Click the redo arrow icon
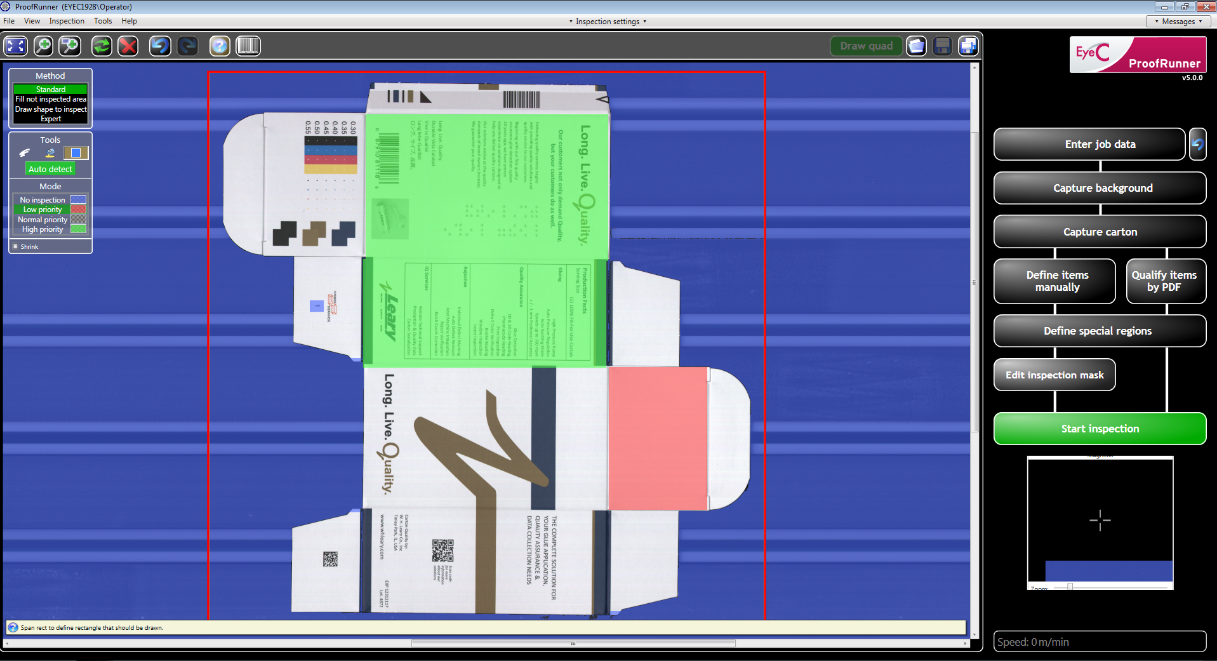The width and height of the screenshot is (1217, 661). pos(187,46)
